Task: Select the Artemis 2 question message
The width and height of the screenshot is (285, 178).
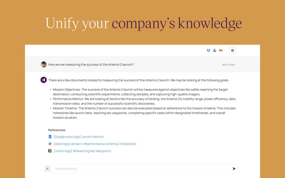Action: (90, 64)
